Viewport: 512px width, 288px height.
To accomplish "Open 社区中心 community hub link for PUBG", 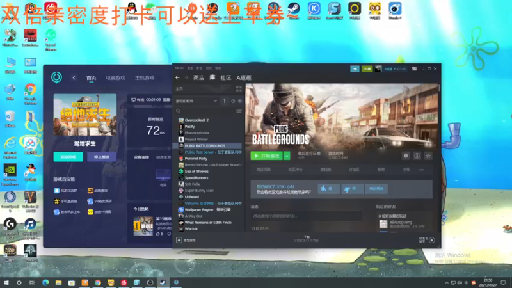I will click(295, 170).
